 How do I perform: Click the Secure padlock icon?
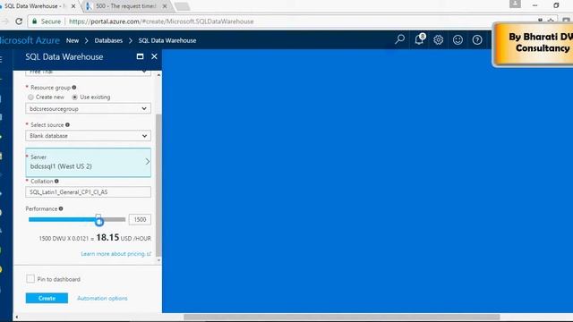point(35,21)
